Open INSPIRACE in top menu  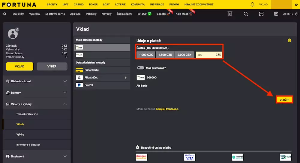(157, 4)
